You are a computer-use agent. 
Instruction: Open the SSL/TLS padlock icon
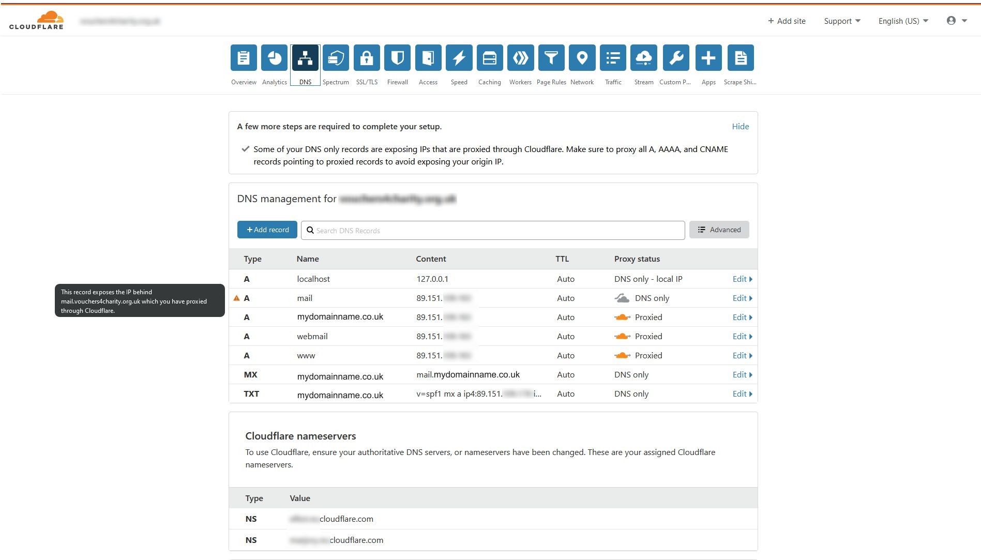click(x=367, y=57)
